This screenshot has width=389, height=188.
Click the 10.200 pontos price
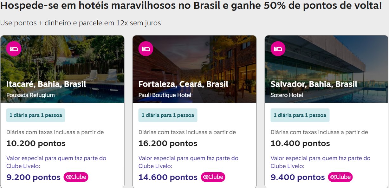coord(36,143)
